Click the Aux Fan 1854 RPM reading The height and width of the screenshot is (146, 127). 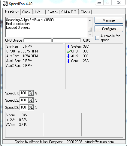click(22, 56)
